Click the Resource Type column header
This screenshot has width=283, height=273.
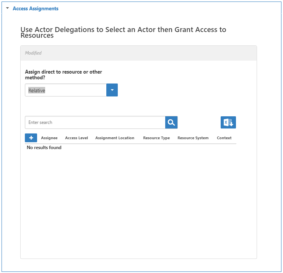156,138
